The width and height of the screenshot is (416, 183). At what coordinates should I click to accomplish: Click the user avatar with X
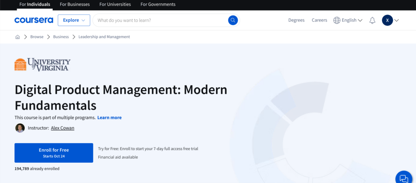tap(387, 20)
